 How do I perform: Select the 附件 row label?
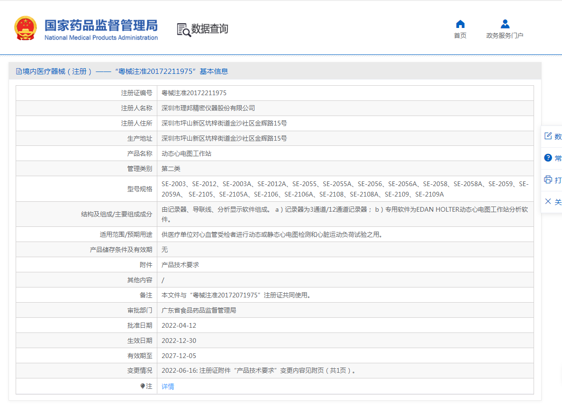(x=146, y=265)
